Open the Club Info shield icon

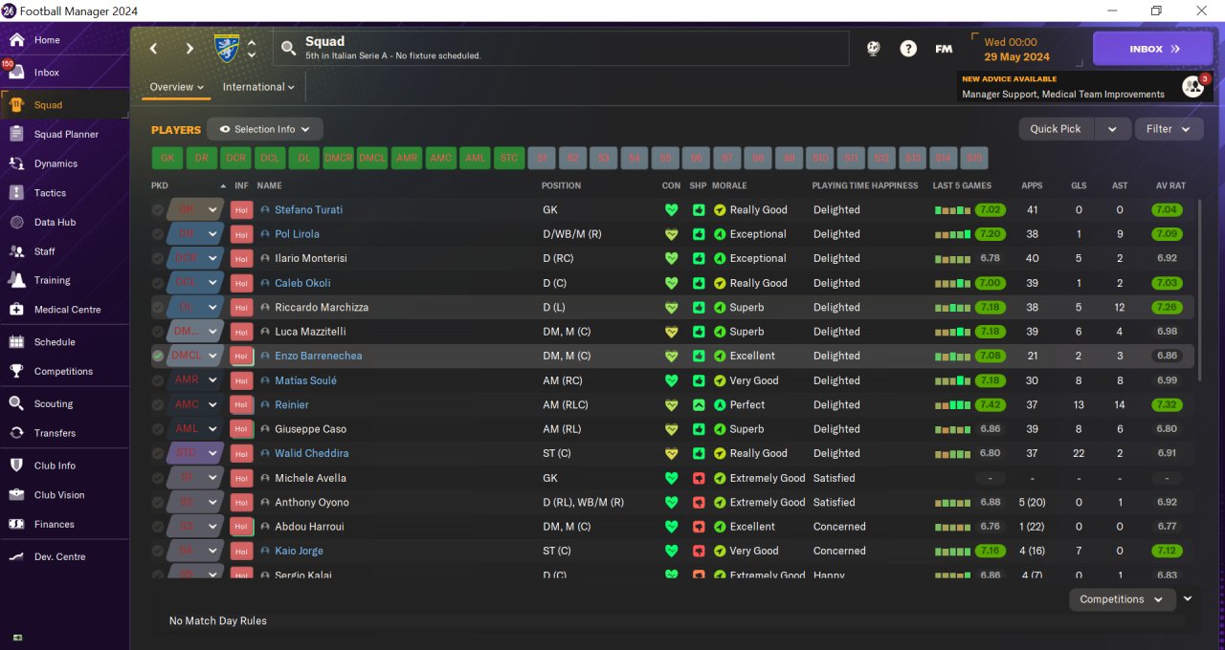(16, 466)
